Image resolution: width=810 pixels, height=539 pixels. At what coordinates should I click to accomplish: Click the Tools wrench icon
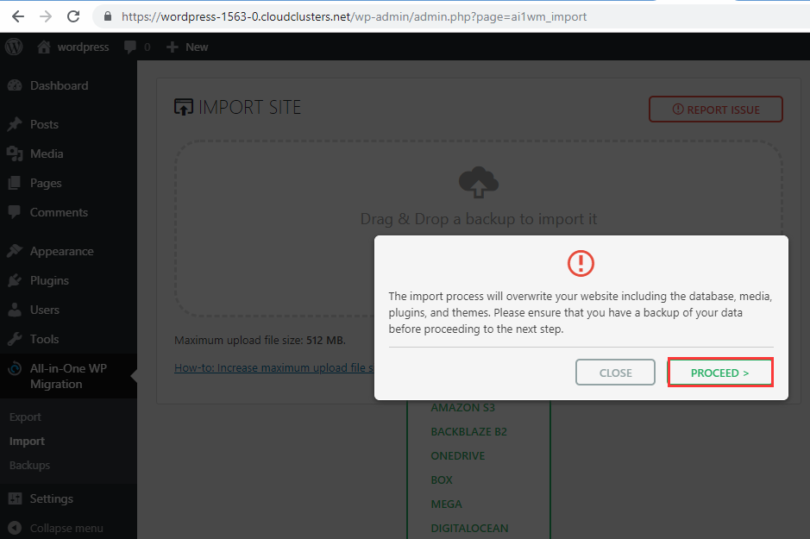pyautogui.click(x=15, y=339)
